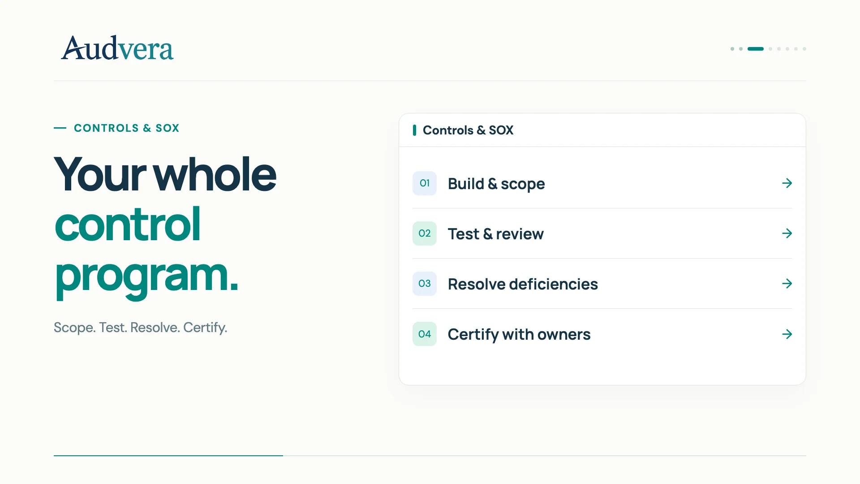Screen dimensions: 860x484
Task: Select the 01 number badge
Action: click(x=425, y=183)
